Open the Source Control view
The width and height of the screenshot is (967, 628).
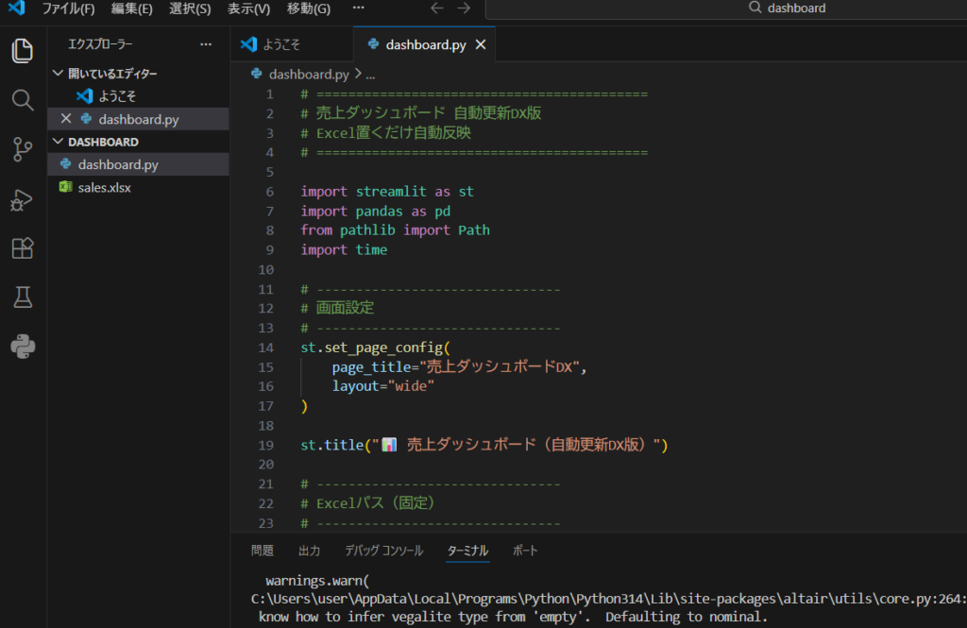point(23,149)
